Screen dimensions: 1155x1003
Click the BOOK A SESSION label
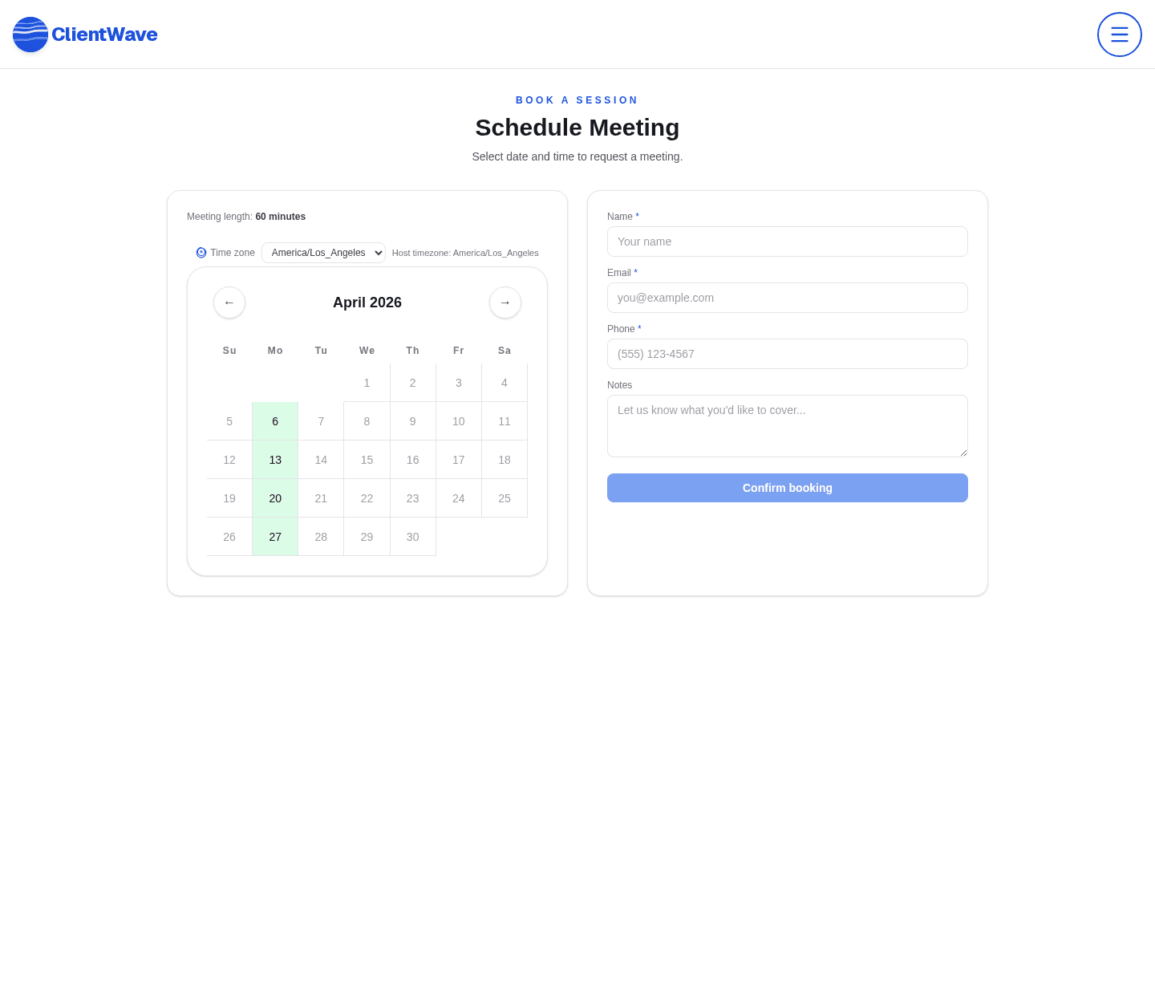point(577,99)
